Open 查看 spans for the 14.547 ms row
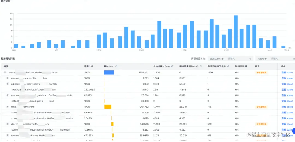The image size is (295, 142). point(287,89)
